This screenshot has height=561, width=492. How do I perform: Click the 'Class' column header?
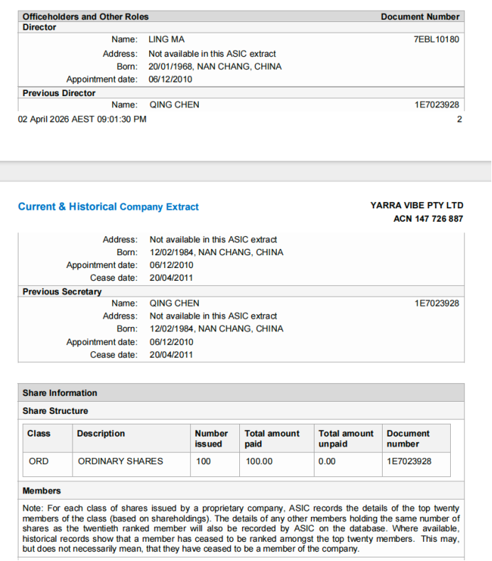coord(38,434)
